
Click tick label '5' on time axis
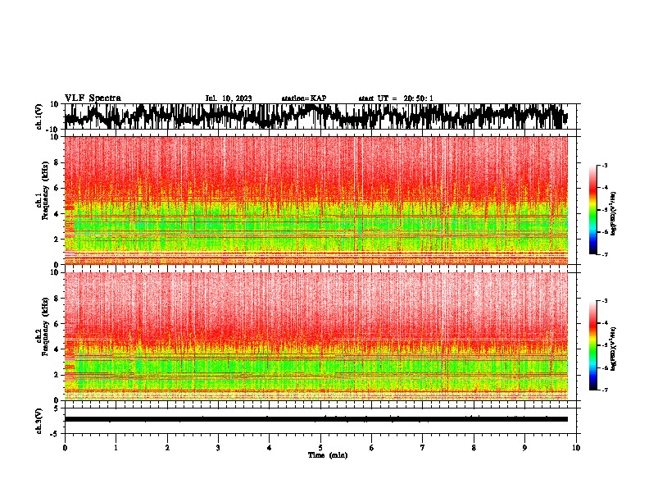coord(320,448)
